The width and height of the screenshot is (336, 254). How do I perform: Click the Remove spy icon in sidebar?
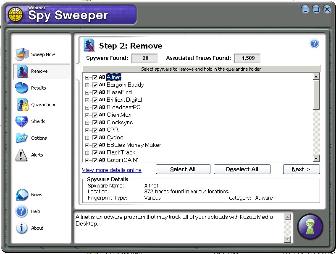(23, 71)
